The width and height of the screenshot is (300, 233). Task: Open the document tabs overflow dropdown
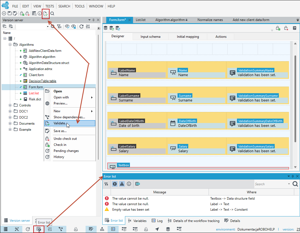(298, 20)
